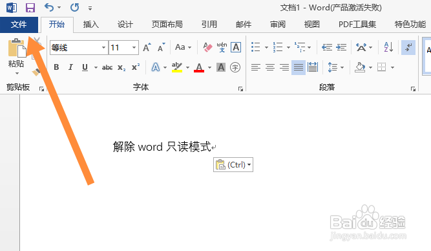431x251 pixels.
Task: Switch to the 视图 tab
Action: (311, 25)
